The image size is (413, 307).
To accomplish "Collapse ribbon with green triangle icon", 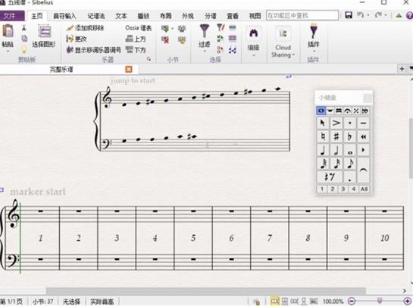I will tap(399, 16).
